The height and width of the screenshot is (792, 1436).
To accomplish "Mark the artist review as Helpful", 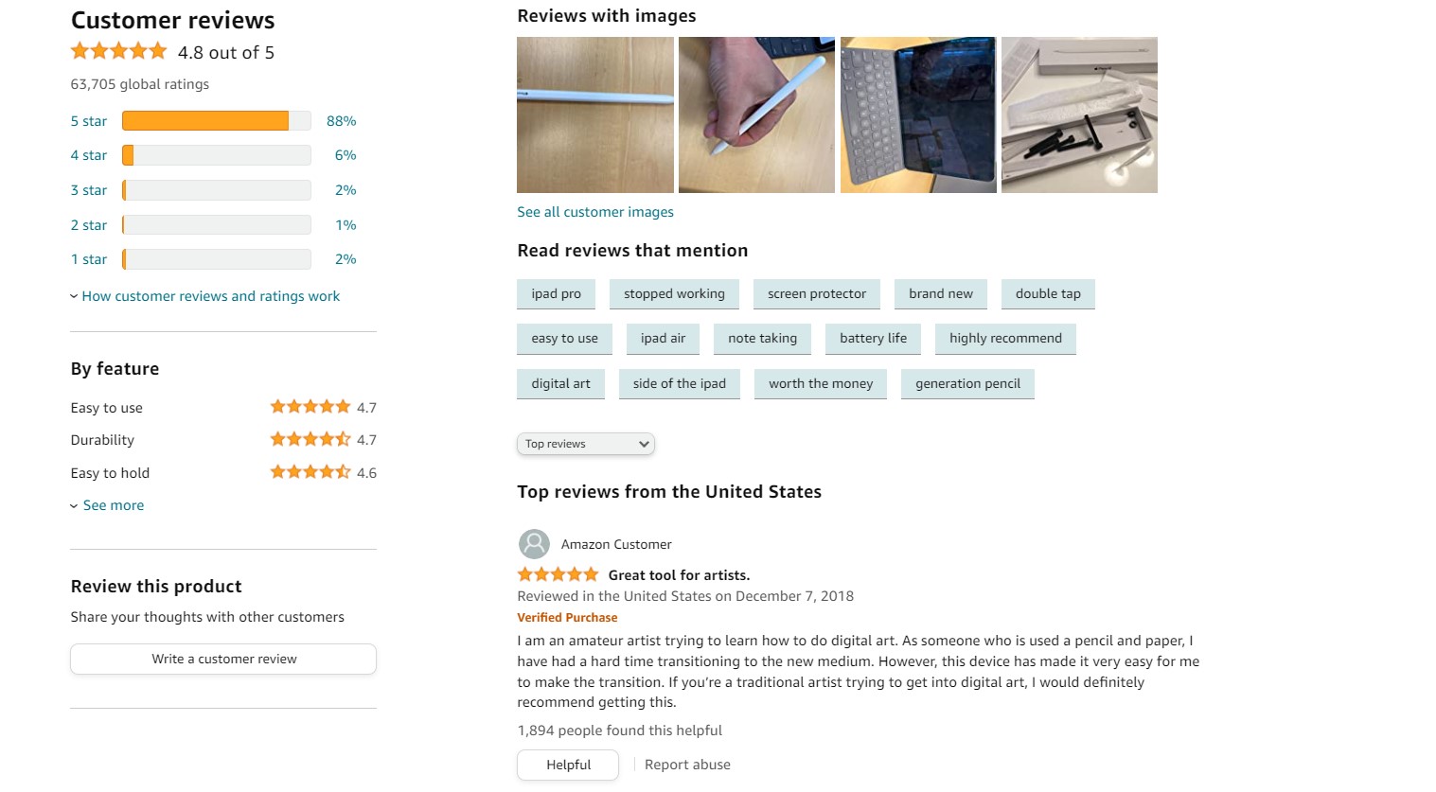I will tap(567, 765).
